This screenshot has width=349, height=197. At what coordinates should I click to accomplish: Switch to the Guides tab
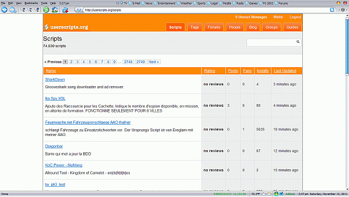coord(292,27)
